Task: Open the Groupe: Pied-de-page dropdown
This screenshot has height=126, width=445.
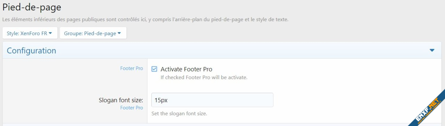Action: coord(93,33)
